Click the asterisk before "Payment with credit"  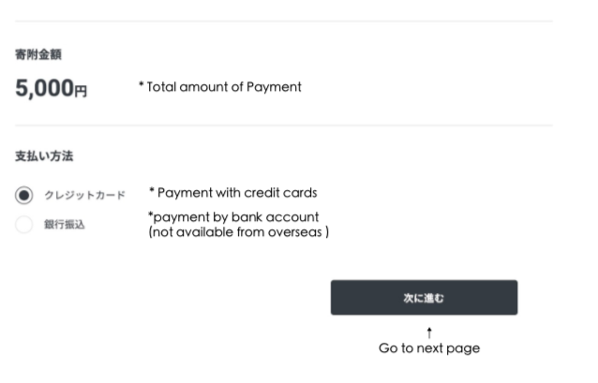click(152, 192)
